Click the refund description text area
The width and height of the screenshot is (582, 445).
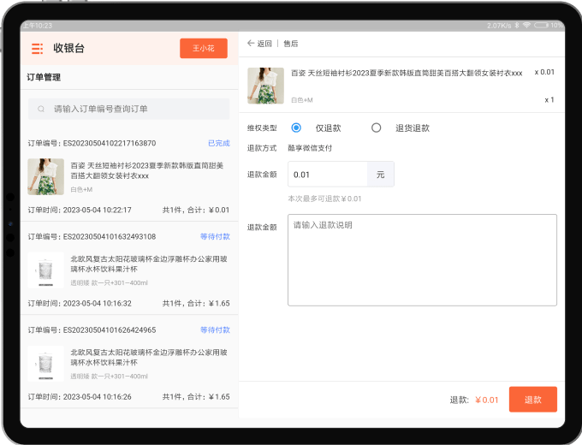[x=422, y=259]
